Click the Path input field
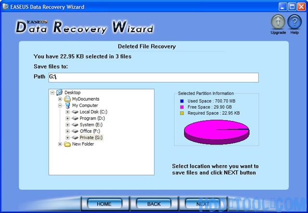This screenshot has height=213, width=308. point(154,78)
